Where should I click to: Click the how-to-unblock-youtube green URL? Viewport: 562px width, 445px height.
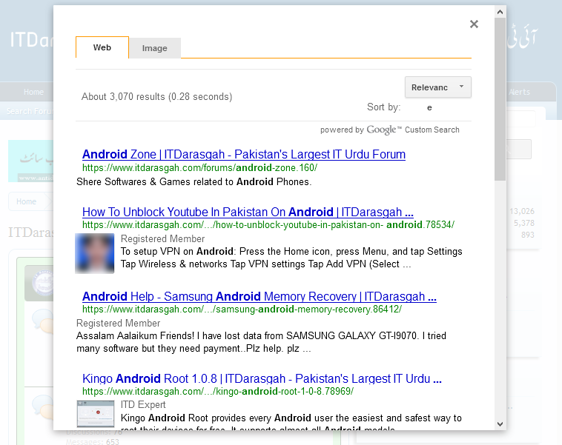click(x=268, y=225)
